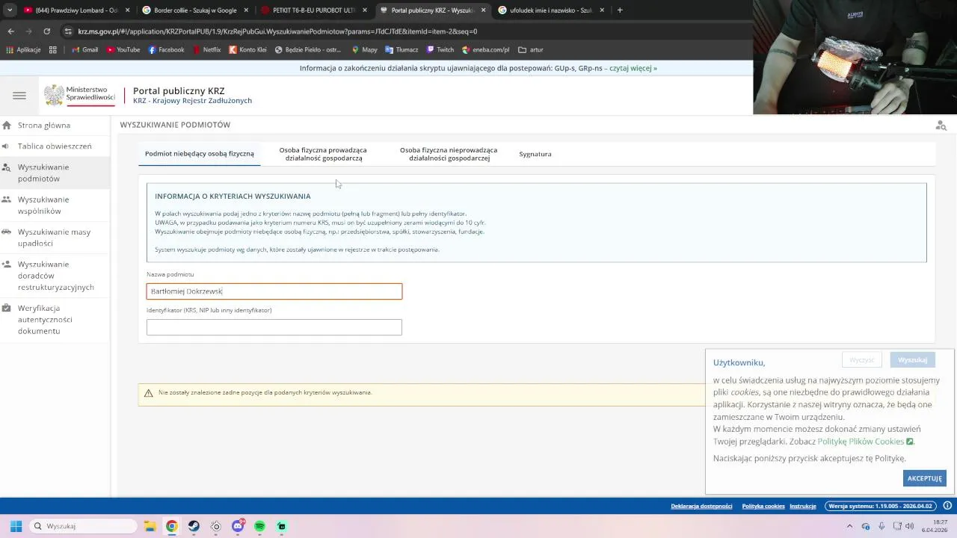This screenshot has height=538, width=957.
Task: Open the czytaj więcej link
Action: point(633,68)
